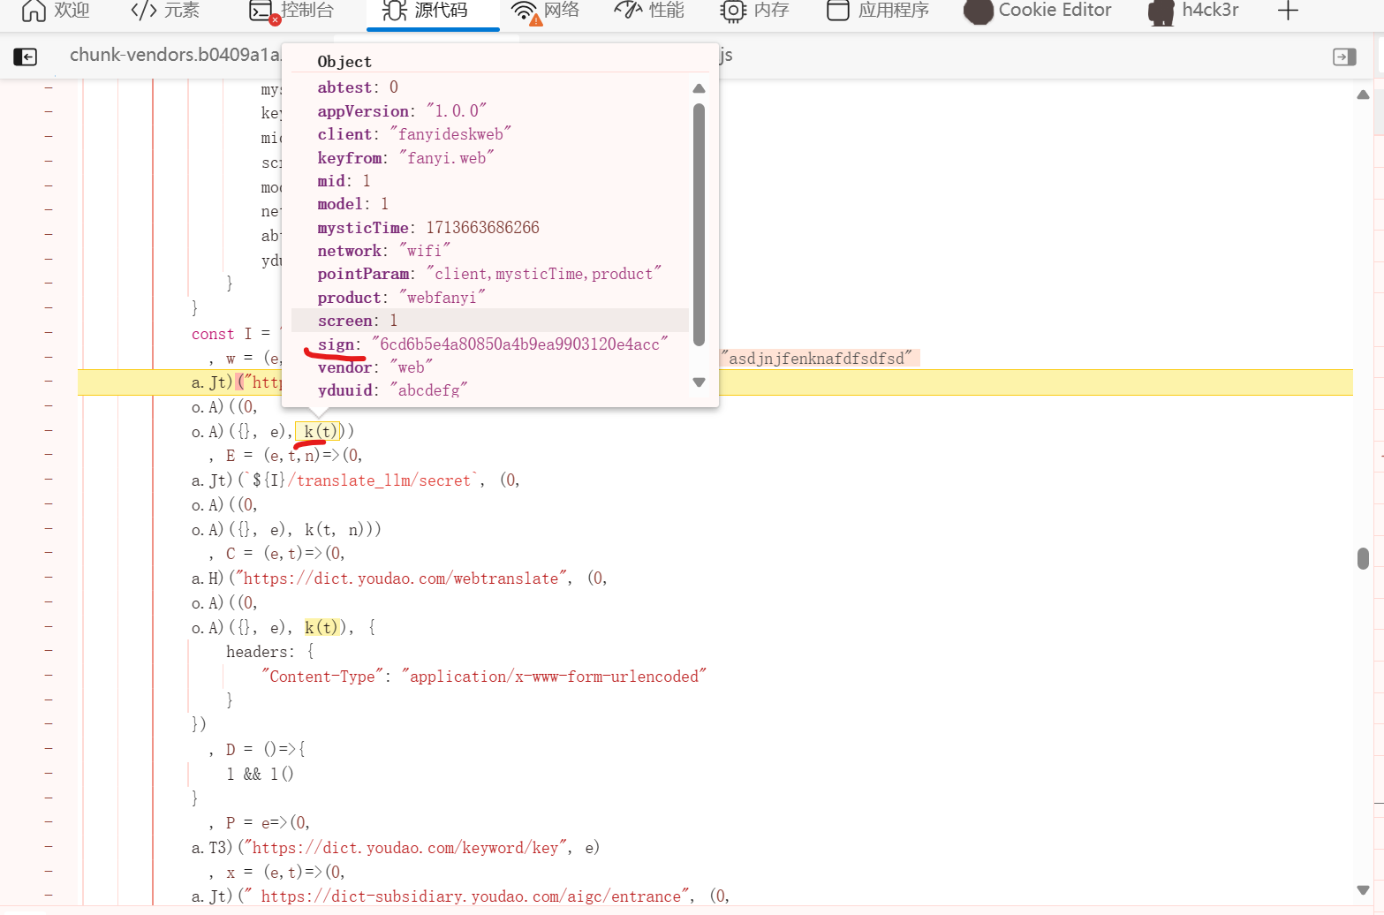Open the h4ck3r extension tab

[1193, 11]
